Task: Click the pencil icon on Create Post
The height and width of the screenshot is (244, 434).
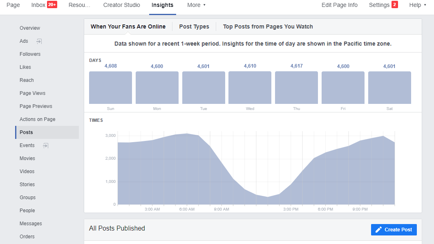Action: pyautogui.click(x=378, y=230)
